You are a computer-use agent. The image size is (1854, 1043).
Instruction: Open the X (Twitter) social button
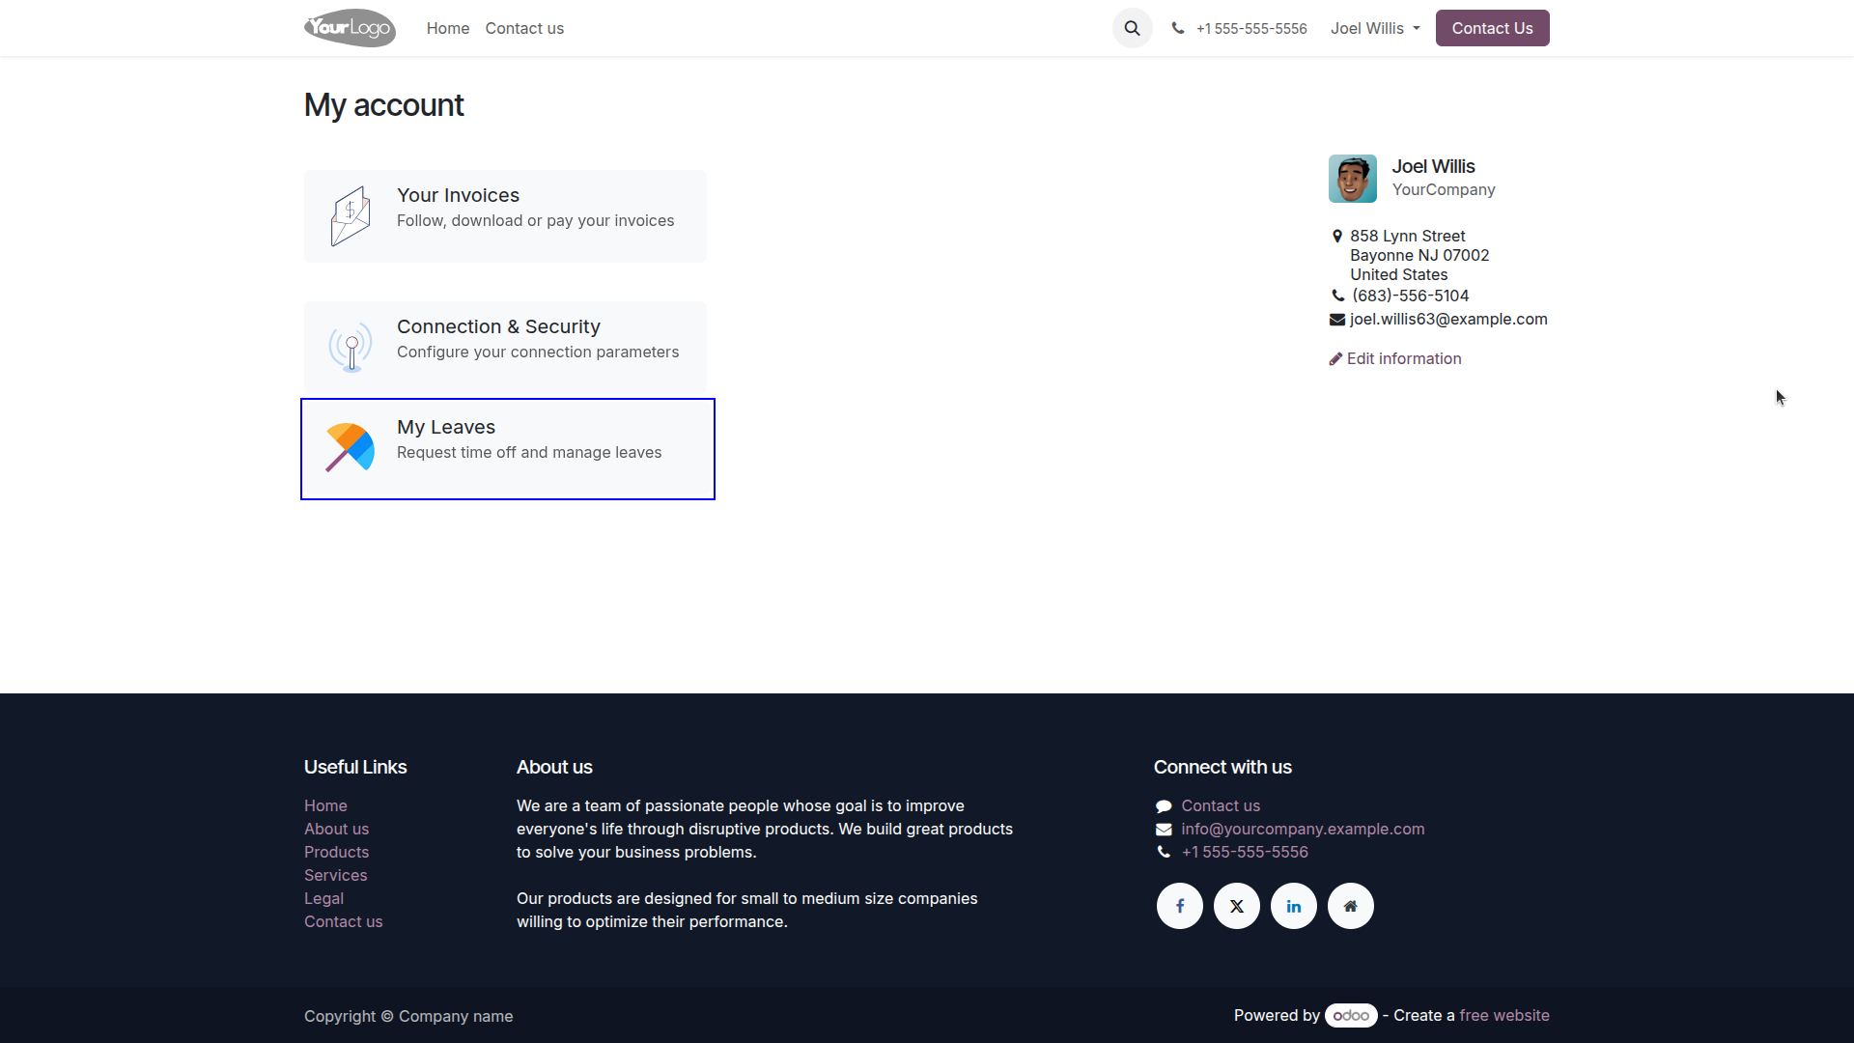[1237, 906]
